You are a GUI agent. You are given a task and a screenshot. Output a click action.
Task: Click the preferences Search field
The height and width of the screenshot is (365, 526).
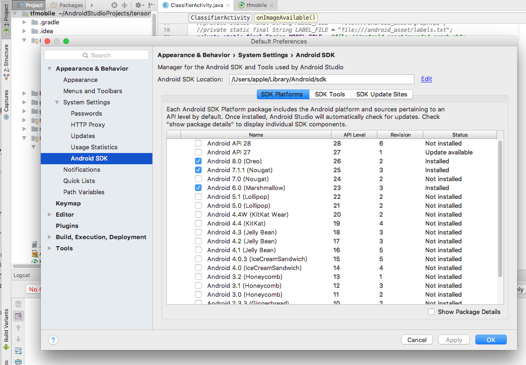[x=97, y=55]
